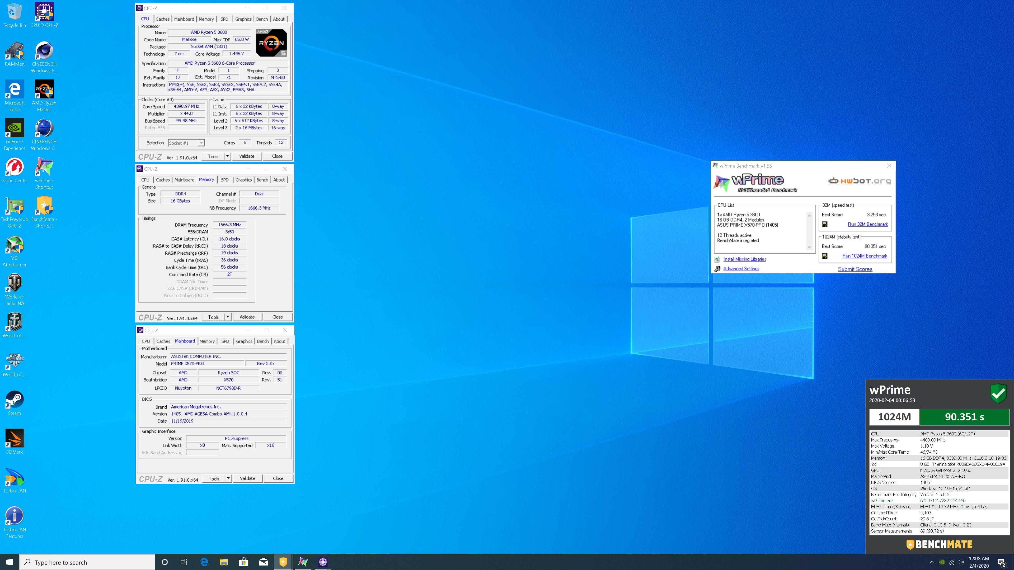Open MSI Afterburner desktop icon

[x=15, y=251]
